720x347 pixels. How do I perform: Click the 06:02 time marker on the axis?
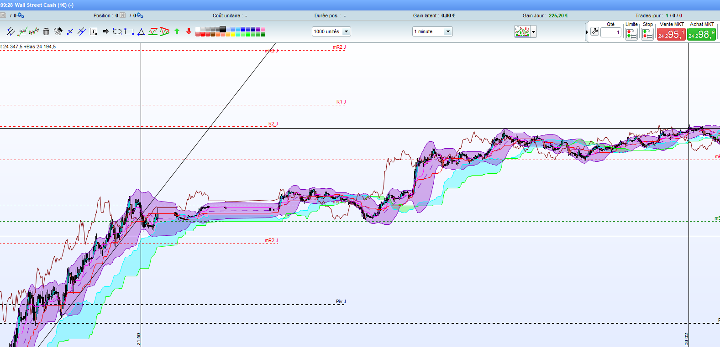click(687, 339)
